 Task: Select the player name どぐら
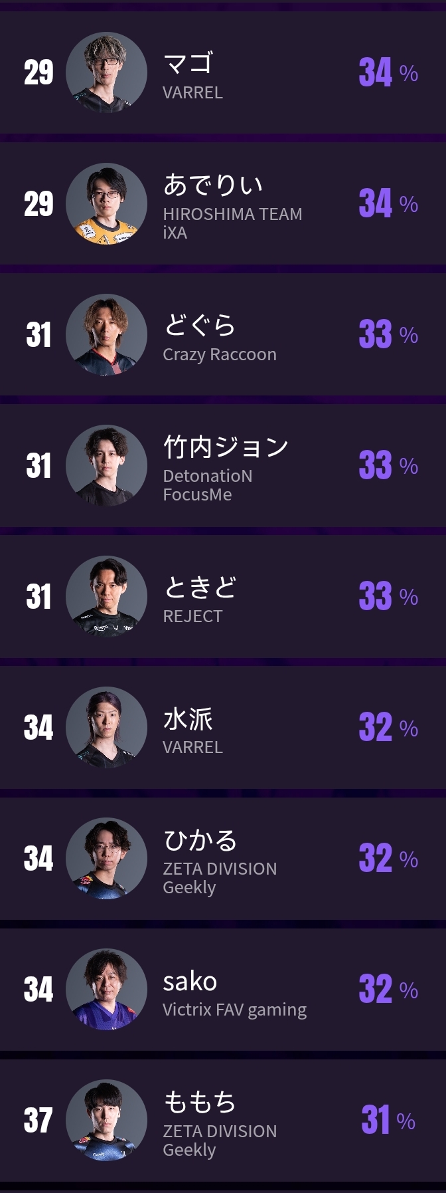200,325
